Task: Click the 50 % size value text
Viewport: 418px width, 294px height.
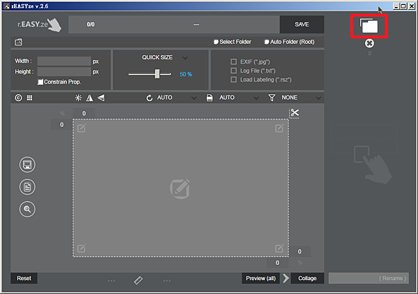Action: [x=186, y=75]
